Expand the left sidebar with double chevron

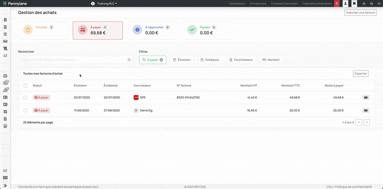(x=5, y=185)
